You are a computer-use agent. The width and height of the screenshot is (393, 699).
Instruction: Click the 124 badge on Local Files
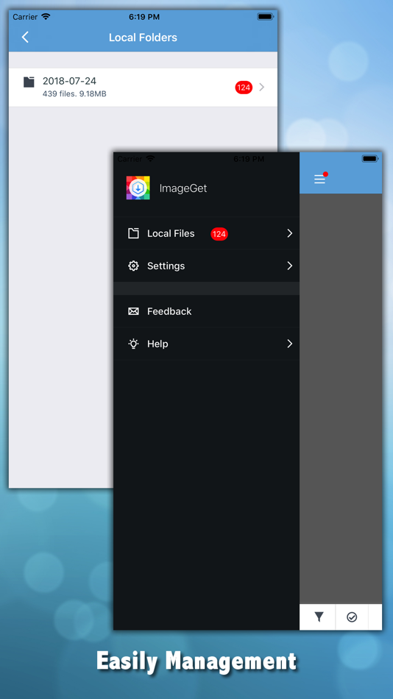pyautogui.click(x=219, y=233)
